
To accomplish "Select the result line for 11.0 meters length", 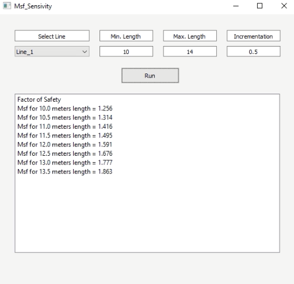I will pyautogui.click(x=65, y=126).
